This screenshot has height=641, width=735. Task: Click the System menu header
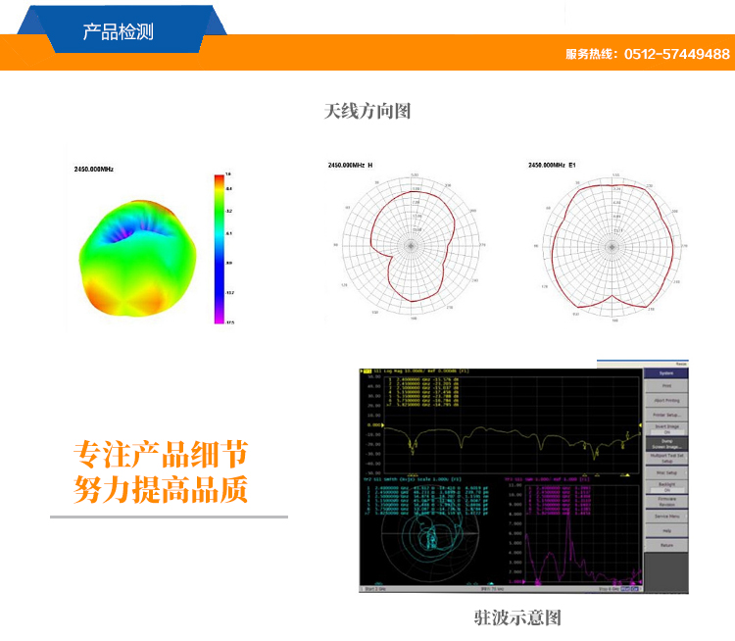[x=665, y=372]
